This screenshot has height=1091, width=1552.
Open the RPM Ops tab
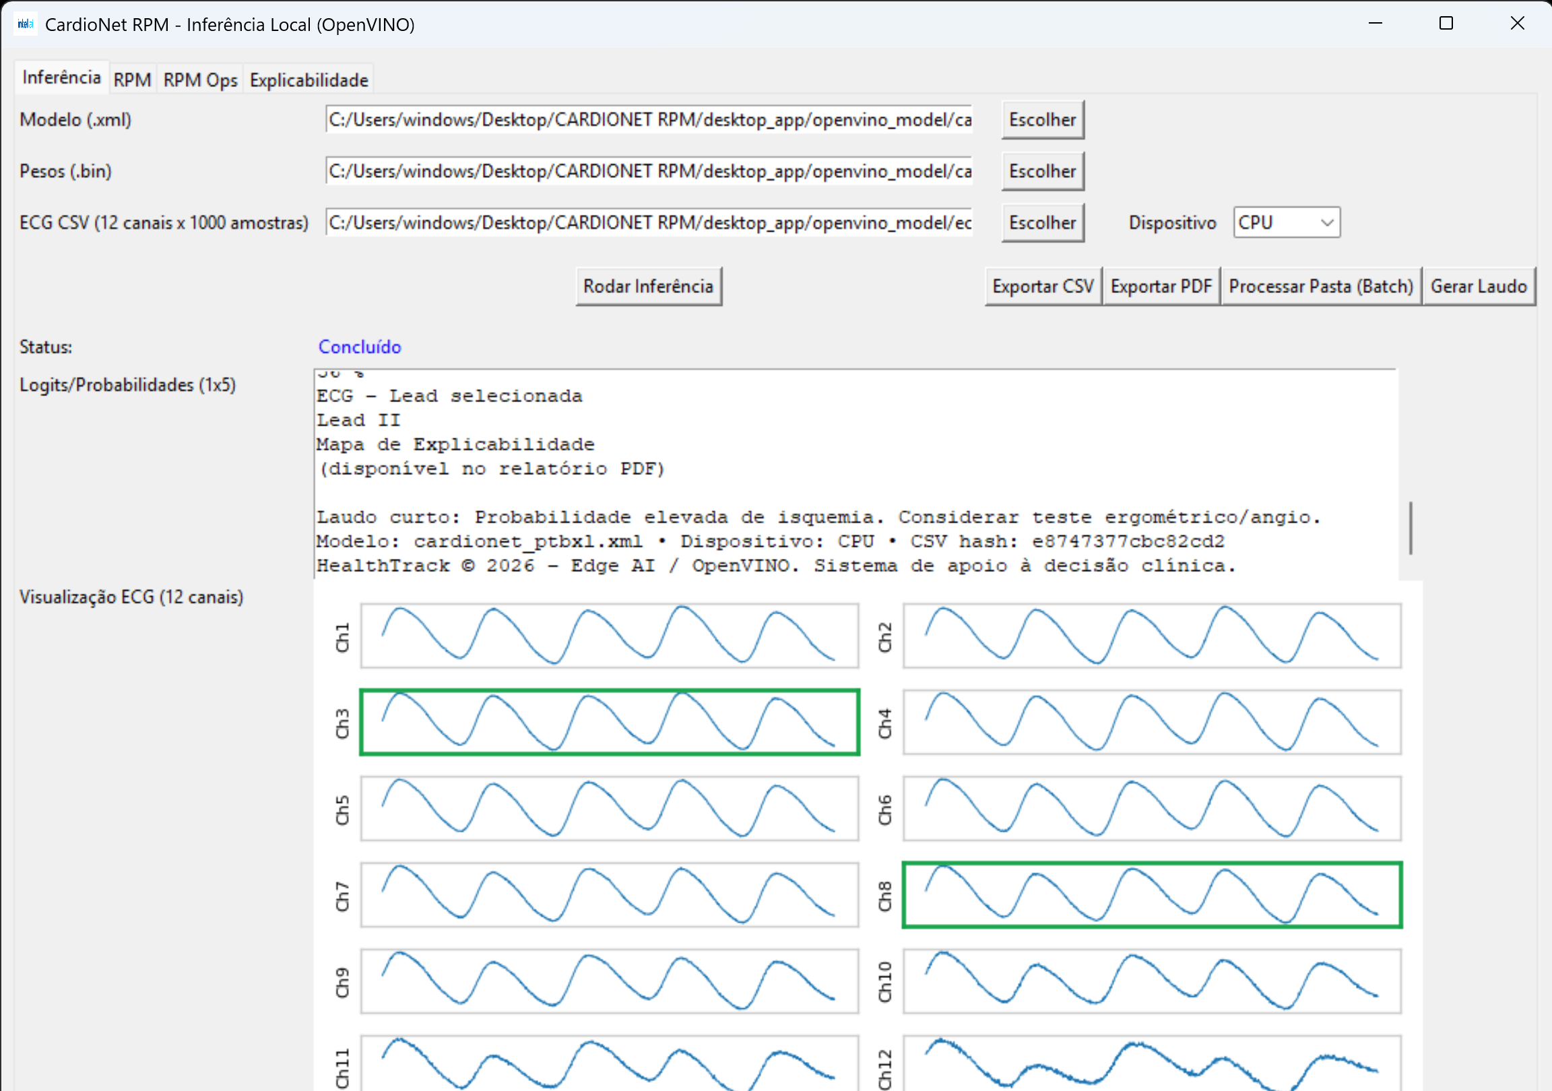(x=200, y=79)
